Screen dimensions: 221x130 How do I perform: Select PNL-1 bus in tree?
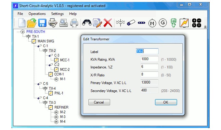[x=59, y=93]
